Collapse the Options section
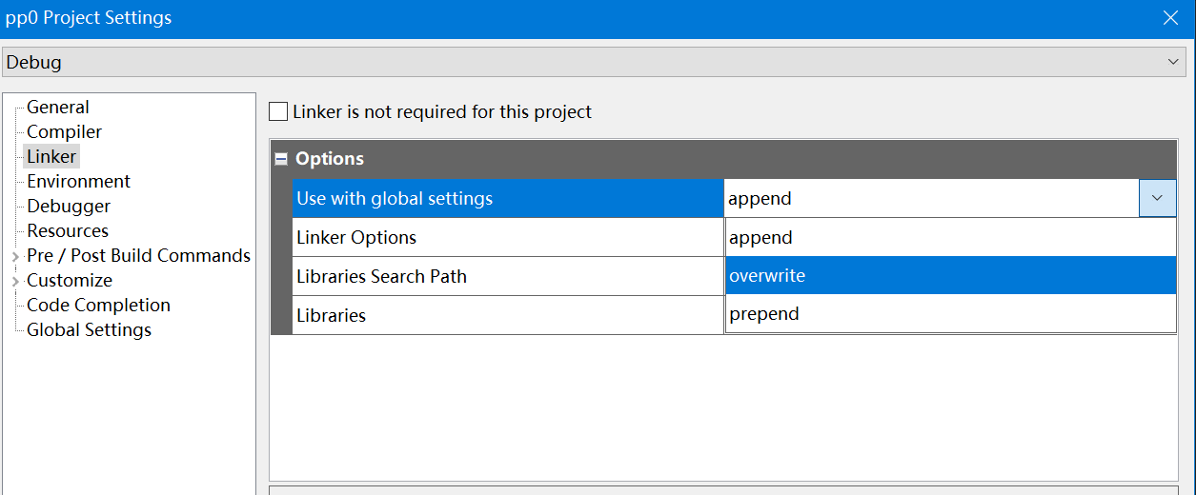Image resolution: width=1196 pixels, height=495 pixels. tap(281, 160)
